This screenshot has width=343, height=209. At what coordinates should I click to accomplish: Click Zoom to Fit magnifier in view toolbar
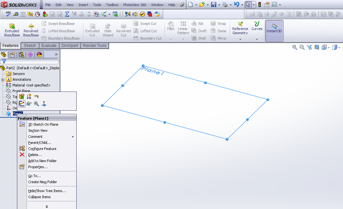coord(295,47)
